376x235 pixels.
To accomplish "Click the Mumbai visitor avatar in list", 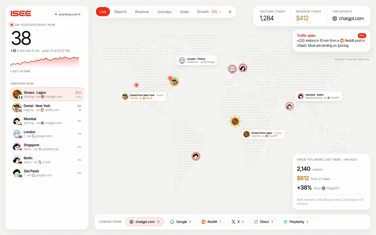I will [17, 121].
